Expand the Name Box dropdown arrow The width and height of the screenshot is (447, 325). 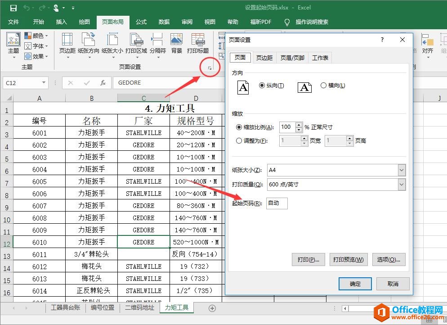(x=44, y=83)
